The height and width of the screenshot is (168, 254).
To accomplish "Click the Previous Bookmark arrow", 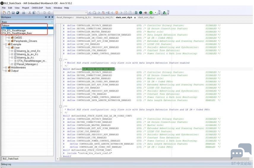I will tap(112, 13).
